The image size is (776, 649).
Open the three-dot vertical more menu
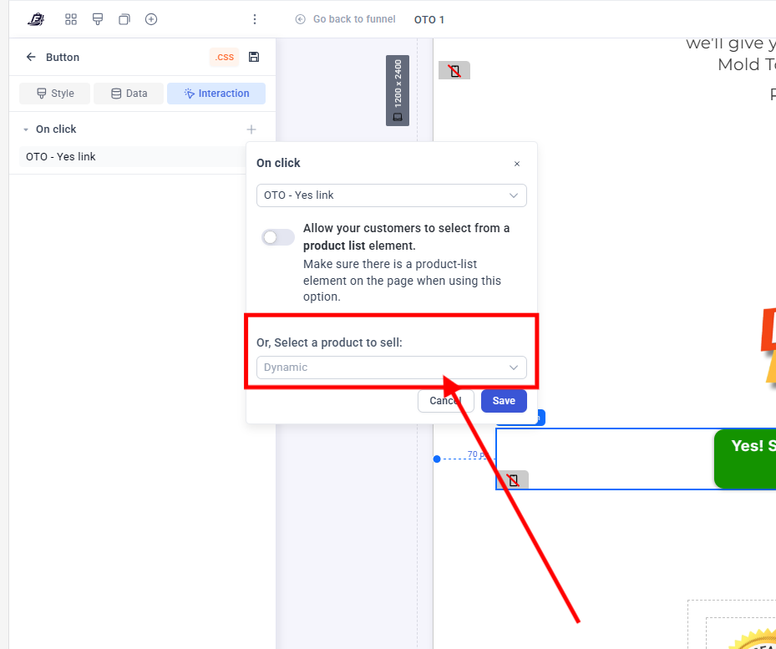coord(255,19)
